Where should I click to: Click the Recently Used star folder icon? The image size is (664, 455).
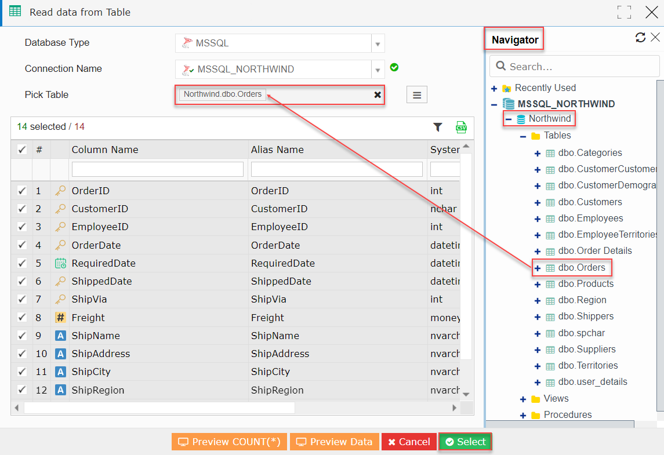tap(506, 89)
